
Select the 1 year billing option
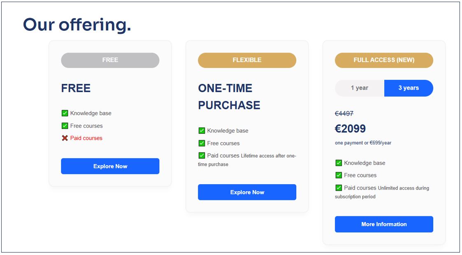[x=360, y=88]
